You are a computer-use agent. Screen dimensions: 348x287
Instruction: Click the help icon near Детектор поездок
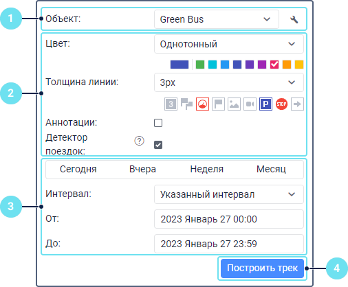coord(139,141)
